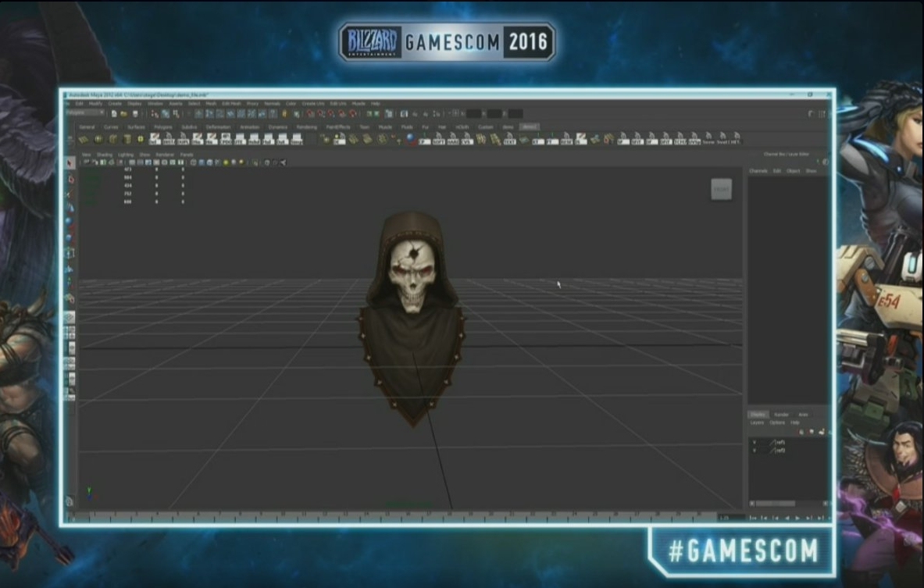
Task: Open the Edit menu
Action: pyautogui.click(x=79, y=104)
